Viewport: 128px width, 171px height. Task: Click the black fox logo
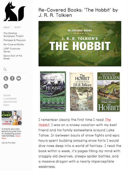point(15,11)
